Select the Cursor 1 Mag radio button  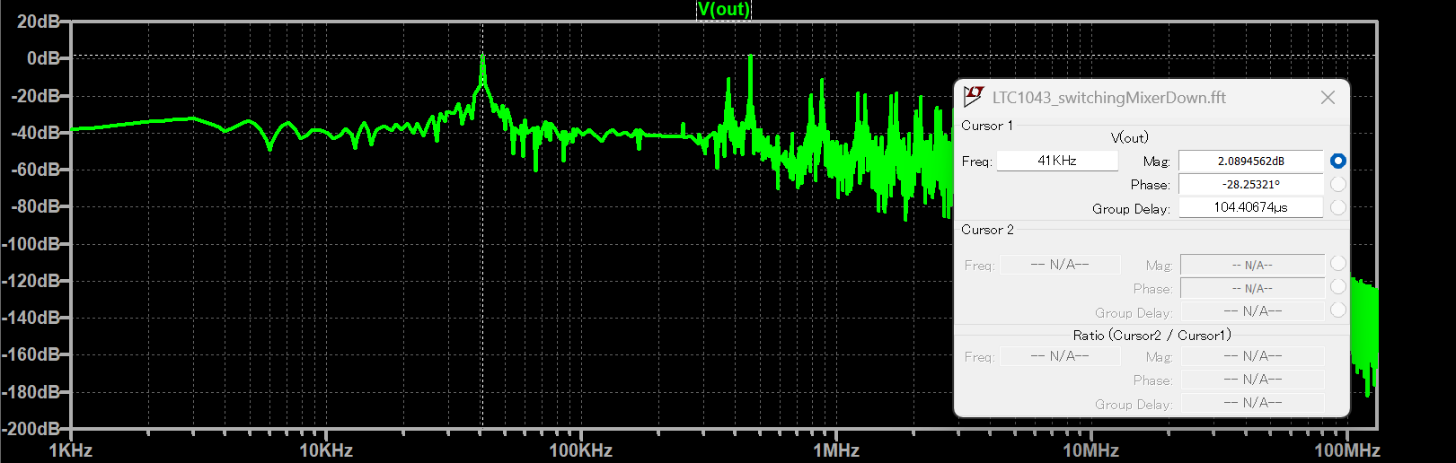click(1337, 161)
